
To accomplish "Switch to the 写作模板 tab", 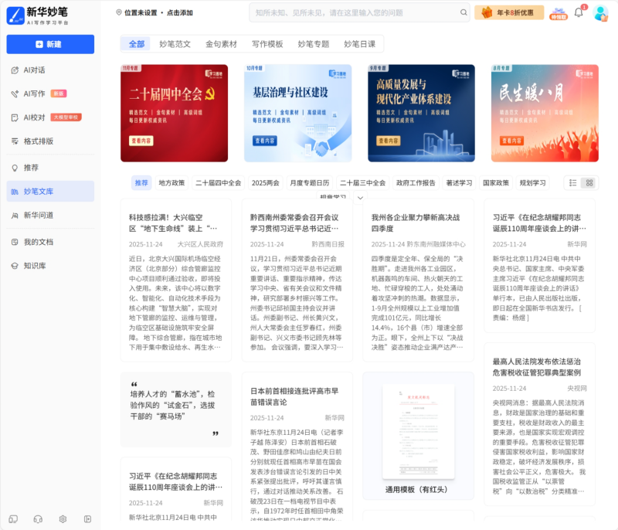I will [267, 44].
